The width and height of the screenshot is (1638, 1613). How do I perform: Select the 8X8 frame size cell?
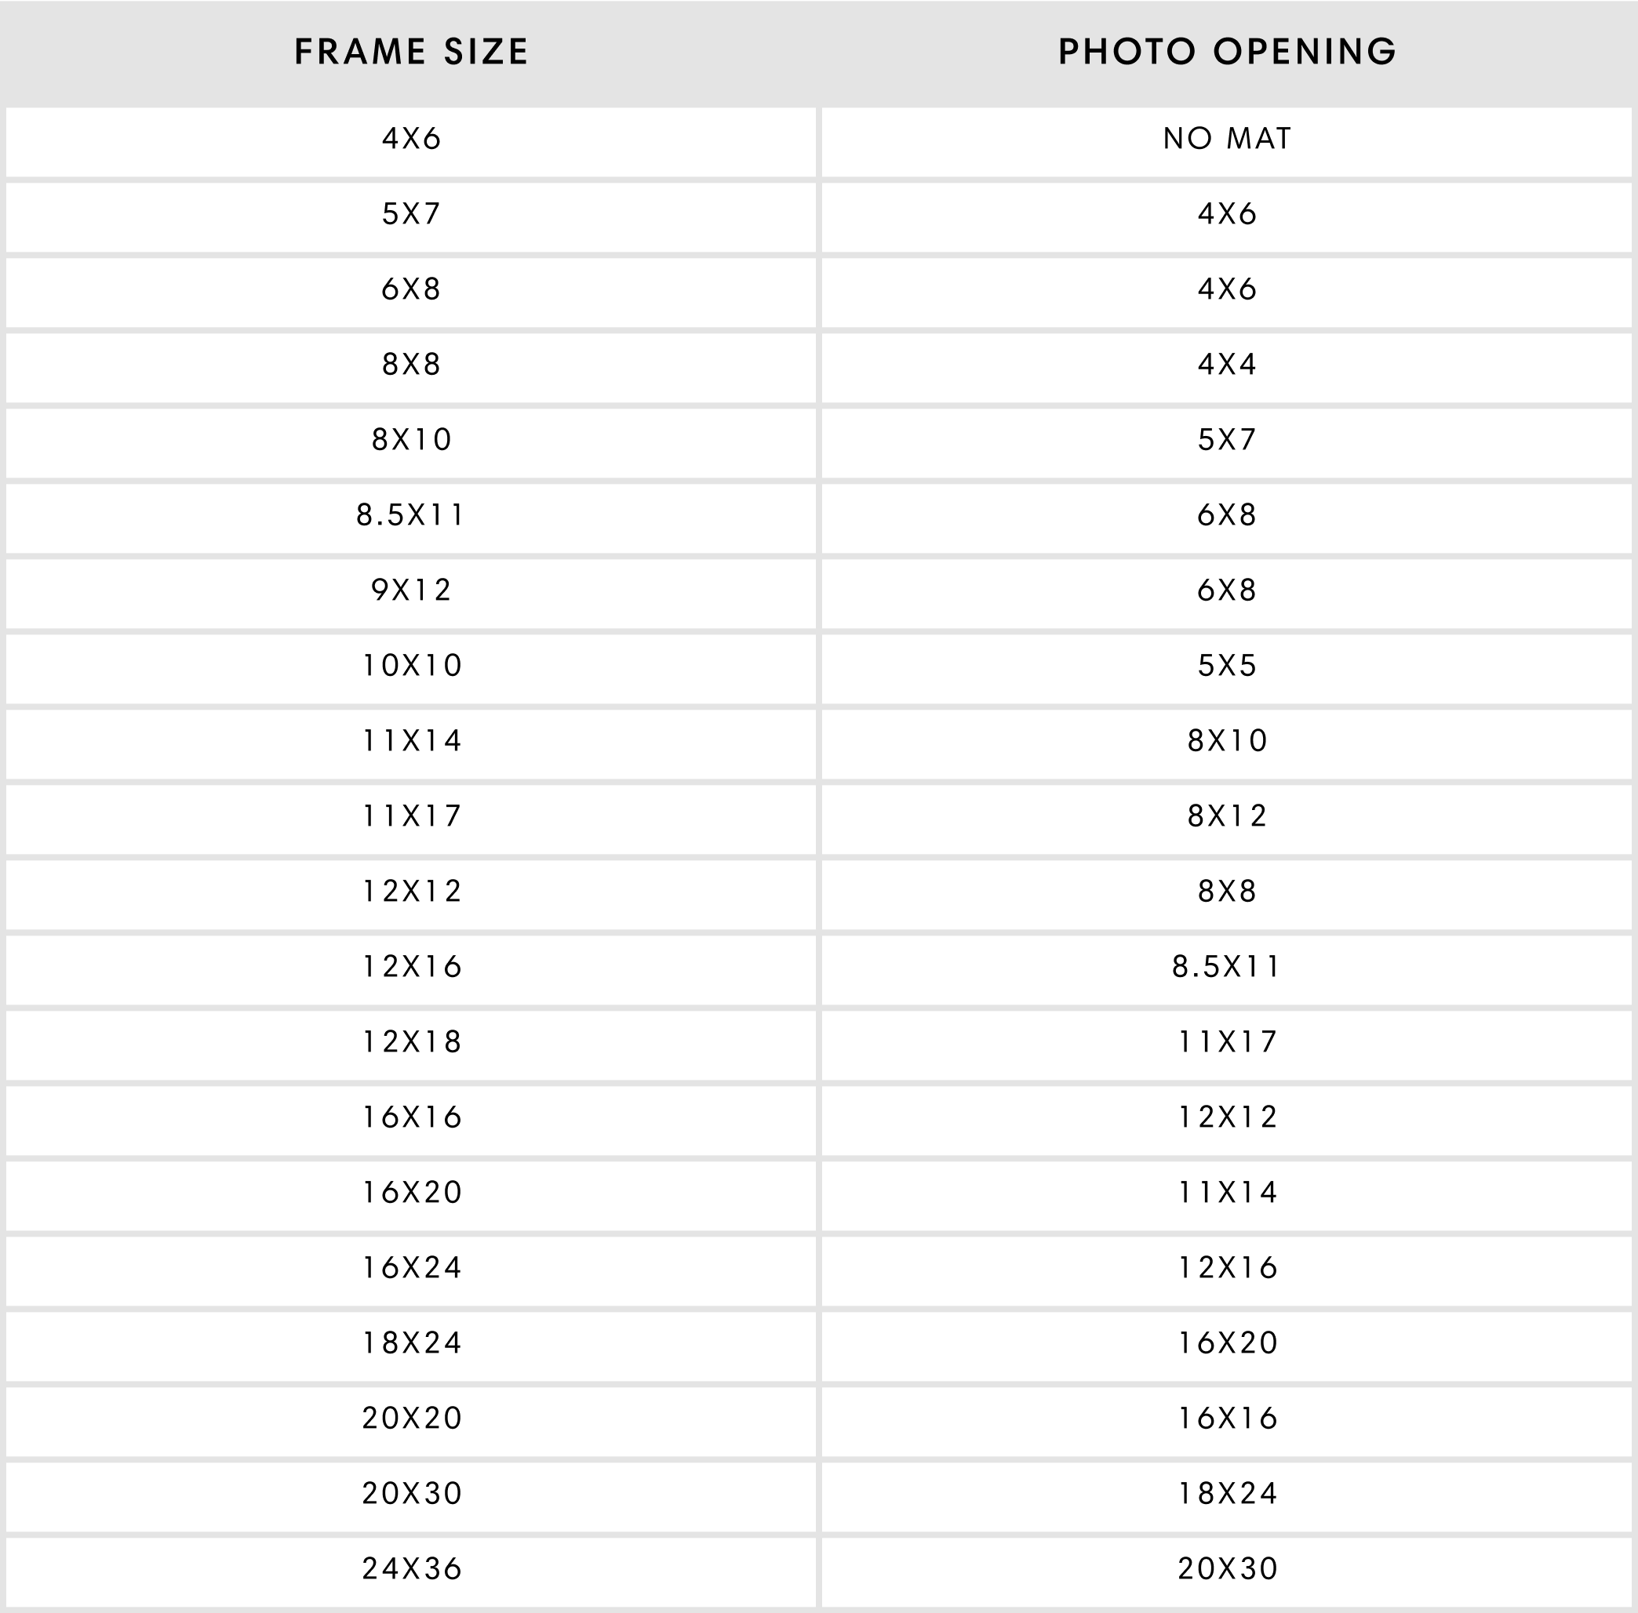411,368
